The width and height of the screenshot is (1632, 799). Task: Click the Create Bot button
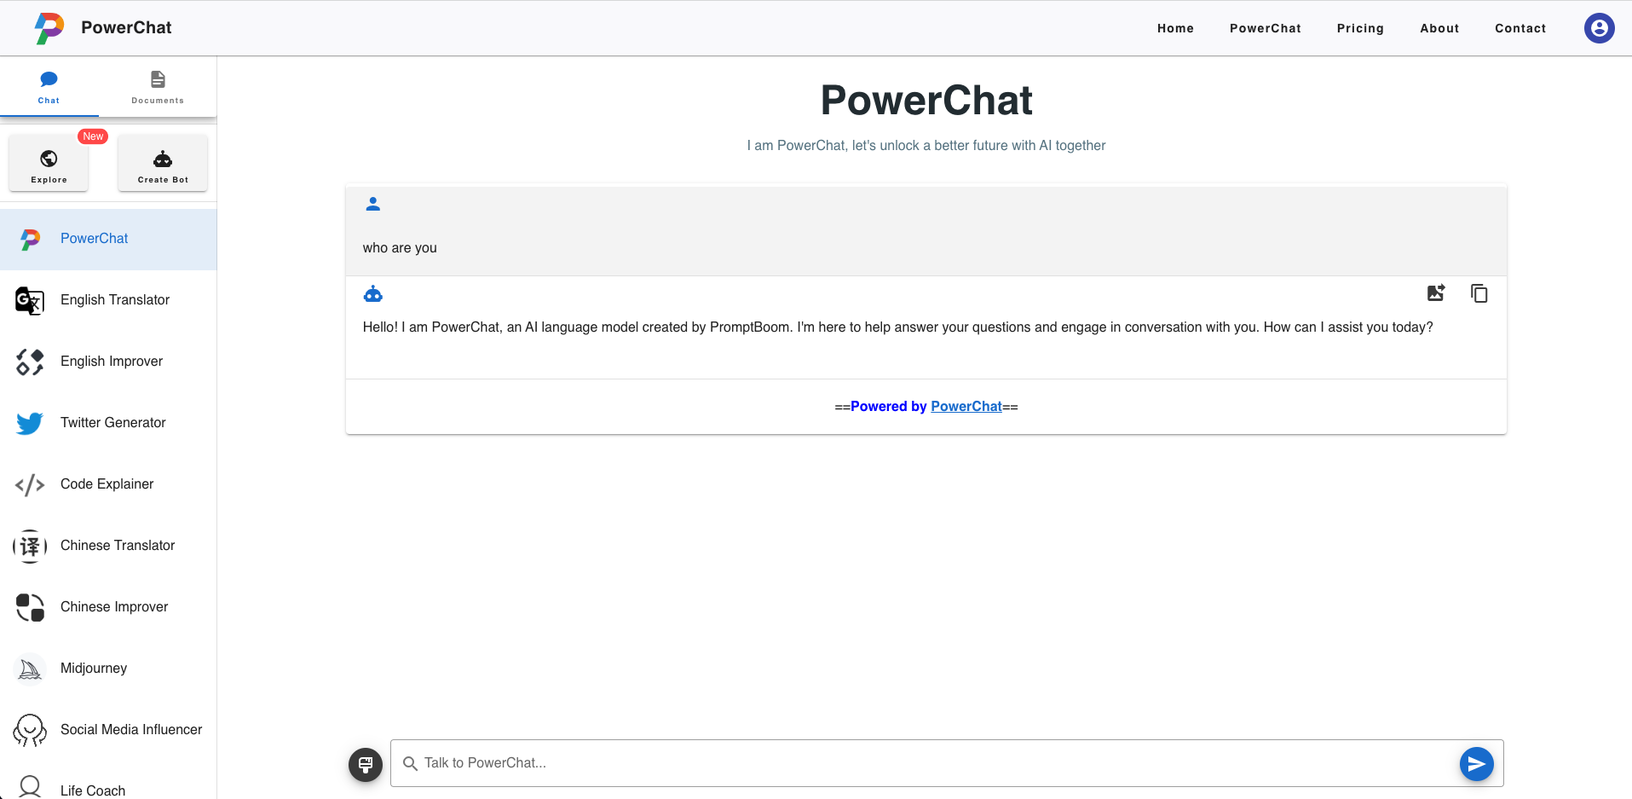click(163, 164)
